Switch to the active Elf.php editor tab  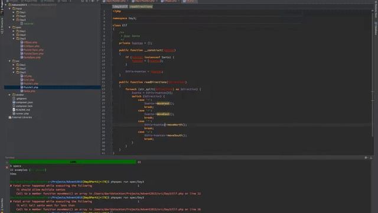190,1
